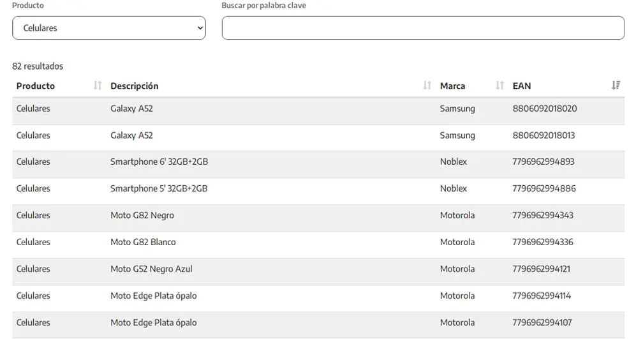The width and height of the screenshot is (636, 339).
Task: Click Motorola brand in Moto G82 Blanco row
Action: tap(457, 242)
